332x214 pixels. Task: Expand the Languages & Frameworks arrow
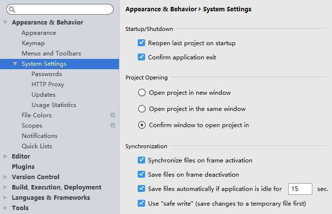[5, 197]
